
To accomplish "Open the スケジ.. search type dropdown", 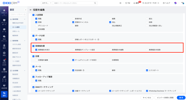I will click(47, 3).
